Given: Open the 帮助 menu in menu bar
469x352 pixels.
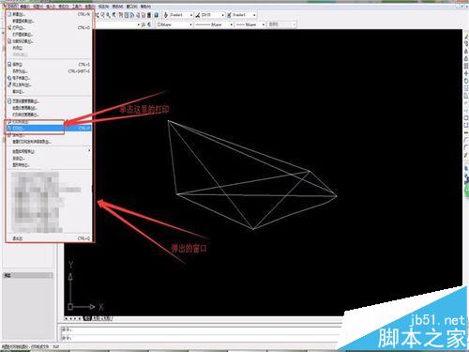Looking at the screenshot, I should (145, 7).
